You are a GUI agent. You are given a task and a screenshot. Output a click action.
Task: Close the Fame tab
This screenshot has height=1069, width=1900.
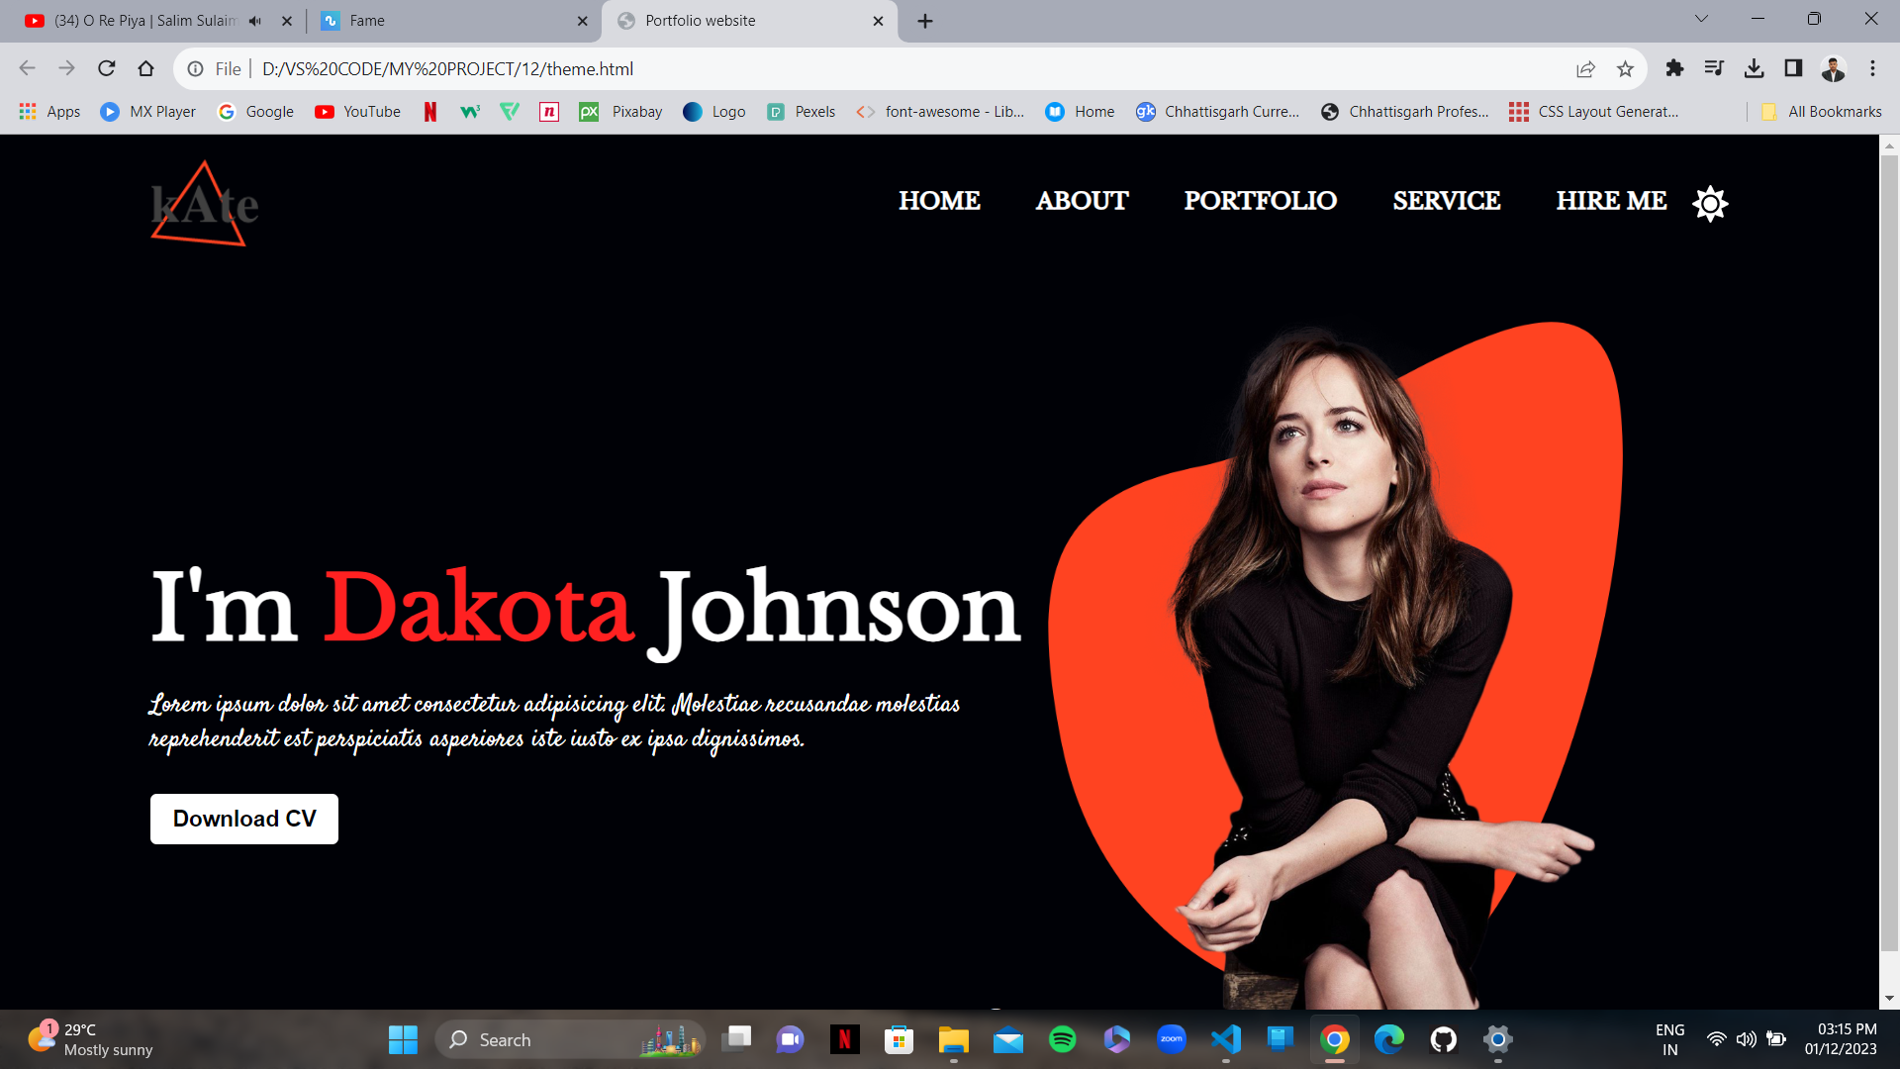coord(582,21)
